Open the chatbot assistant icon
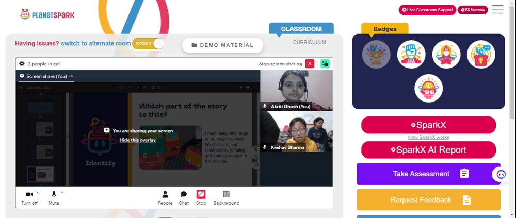The width and height of the screenshot is (516, 218). [x=501, y=174]
